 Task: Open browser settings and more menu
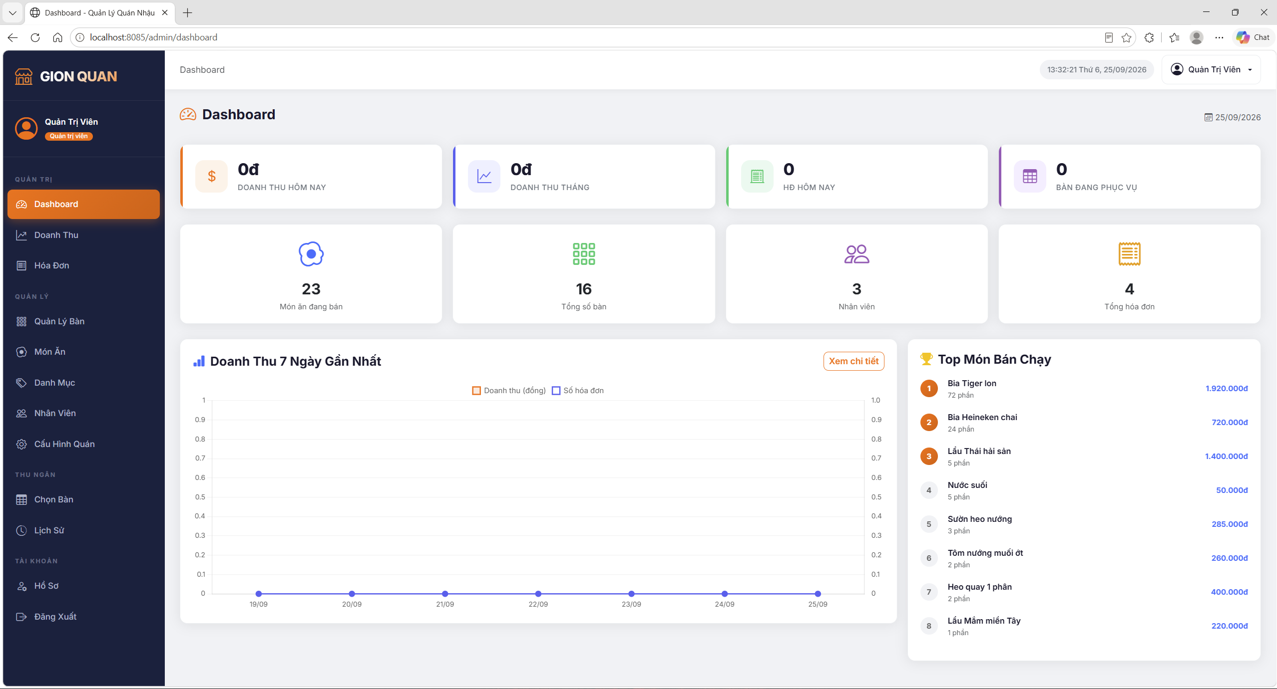click(1219, 37)
